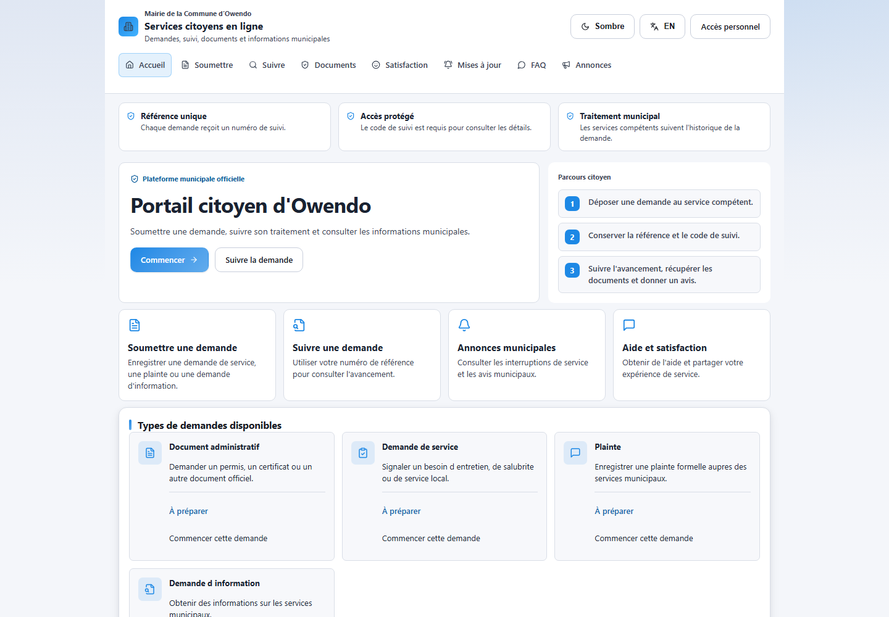Click step number 3 badge in Parcours citoyen
The image size is (889, 617).
tap(572, 270)
